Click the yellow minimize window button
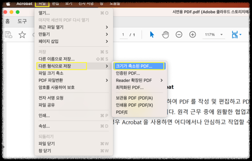The height and width of the screenshot is (161, 252). pyautogui.click(x=11, y=12)
